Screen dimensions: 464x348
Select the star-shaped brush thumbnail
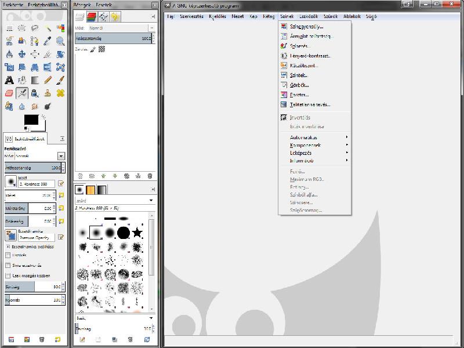[x=137, y=233]
